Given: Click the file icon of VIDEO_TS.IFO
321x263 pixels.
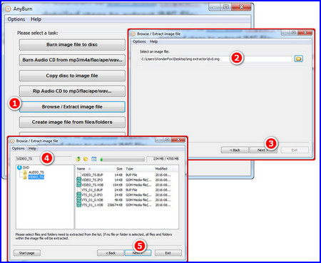Looking at the screenshot, I should (78, 180).
